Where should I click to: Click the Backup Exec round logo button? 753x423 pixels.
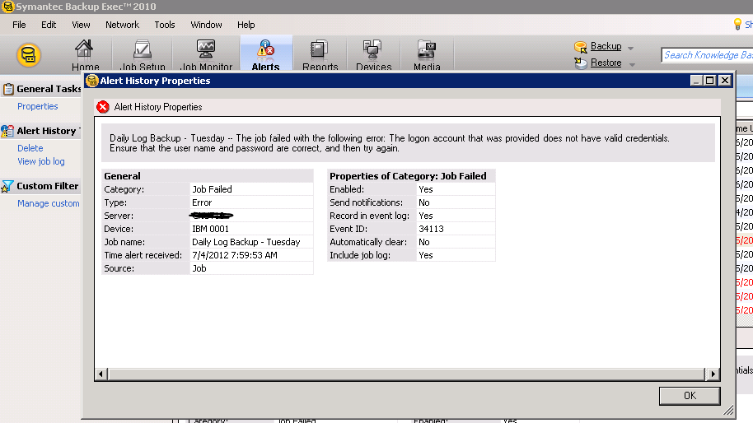click(x=28, y=54)
